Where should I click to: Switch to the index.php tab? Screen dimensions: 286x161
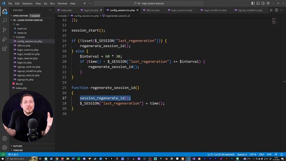66,10
